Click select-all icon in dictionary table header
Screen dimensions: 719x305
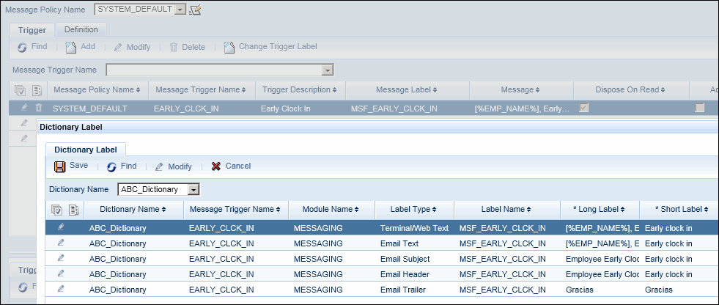click(x=56, y=210)
